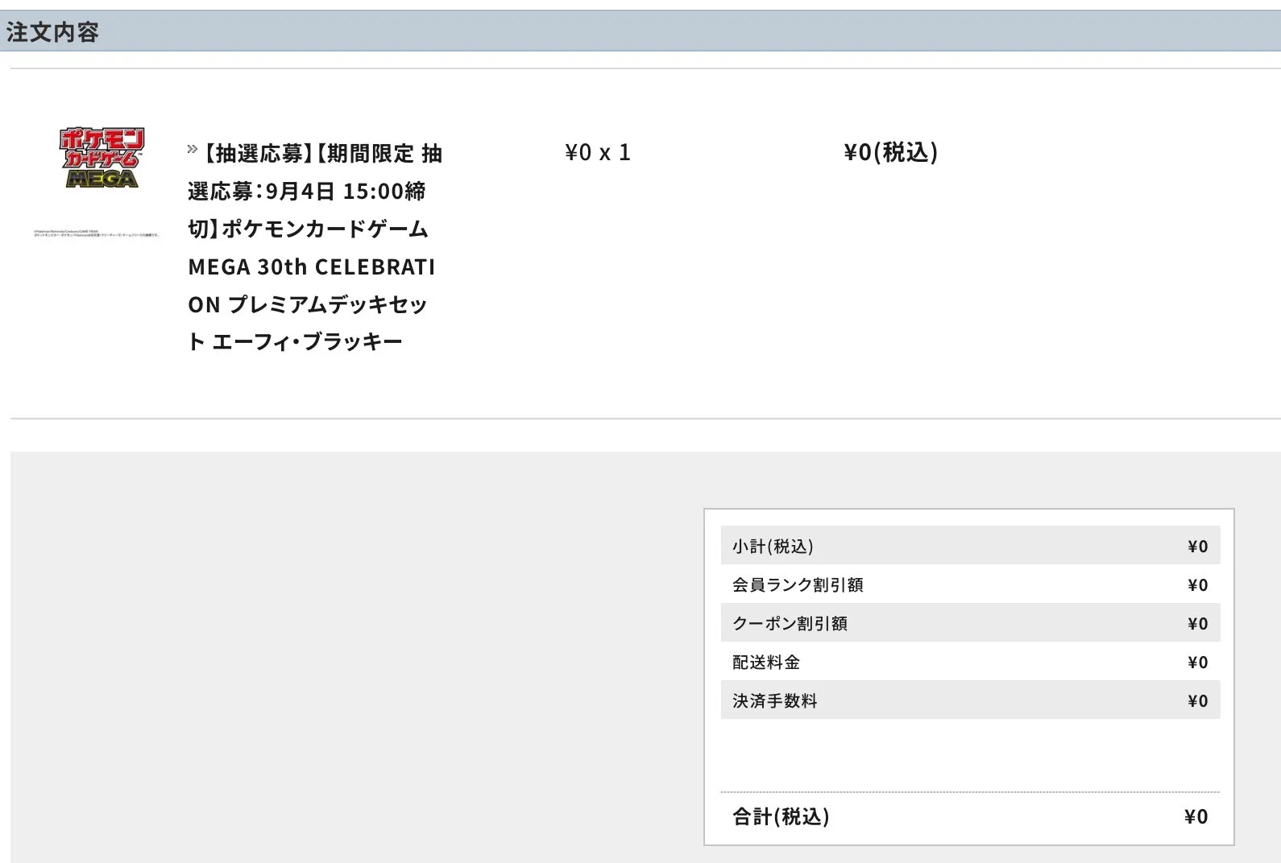The height and width of the screenshot is (863, 1281).
Task: Click the 会員ランク割引額 row label
Action: (x=798, y=585)
